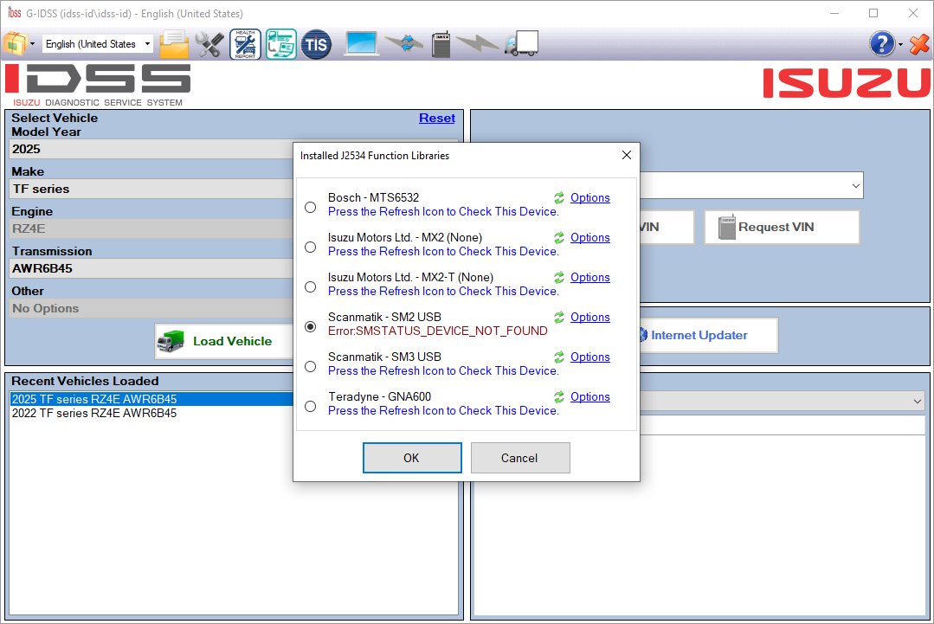
Task: Click the laptop computer toolbar icon
Action: tap(363, 44)
